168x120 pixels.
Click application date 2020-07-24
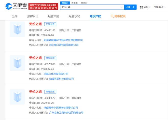point(47,69)
